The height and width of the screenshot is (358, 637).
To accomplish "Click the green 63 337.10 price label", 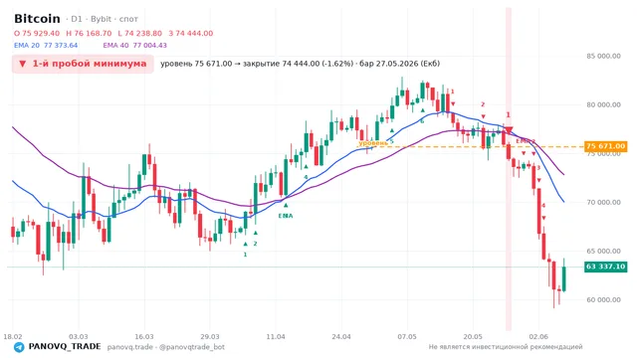I will point(605,267).
